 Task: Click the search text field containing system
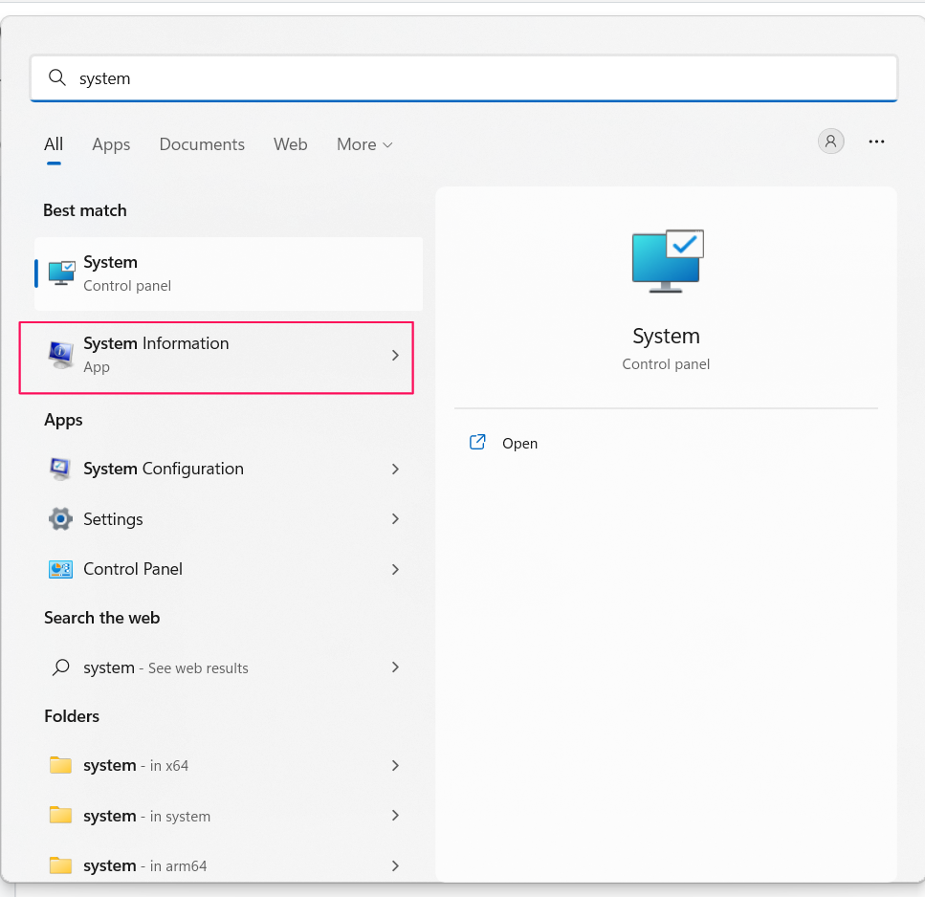[x=478, y=77]
